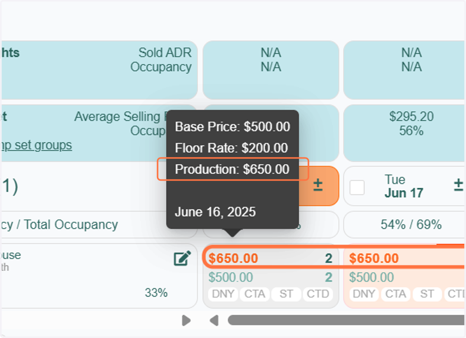Toggle the CTD restriction for June 16
The height and width of the screenshot is (338, 466).
318,294
